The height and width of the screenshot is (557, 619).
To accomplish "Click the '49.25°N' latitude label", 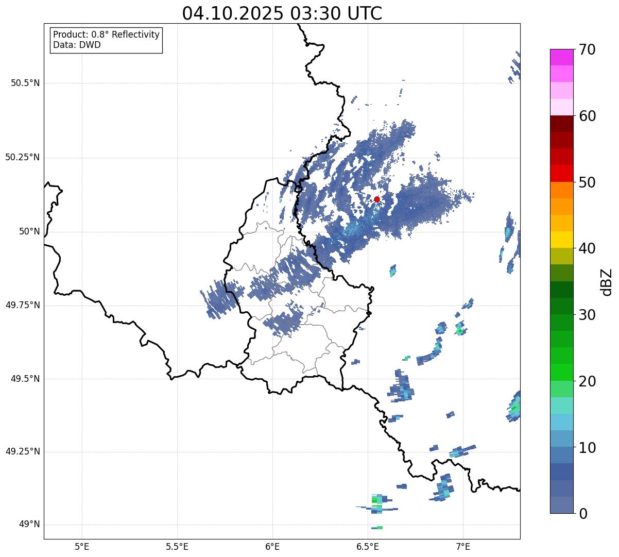I will 23,451.
